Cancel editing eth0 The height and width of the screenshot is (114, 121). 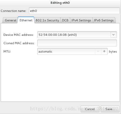click(90, 109)
